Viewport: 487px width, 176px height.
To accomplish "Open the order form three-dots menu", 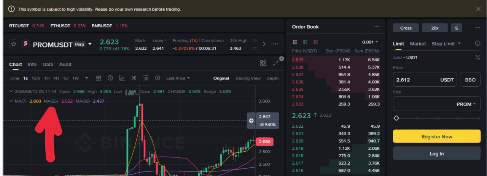I will point(477,28).
